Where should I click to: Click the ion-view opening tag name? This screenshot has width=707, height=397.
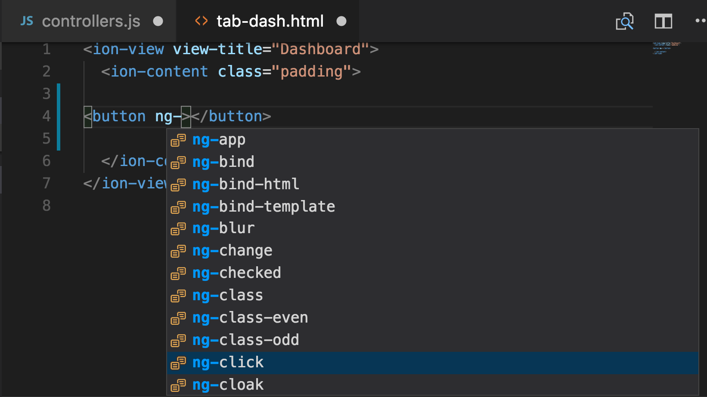click(128, 49)
